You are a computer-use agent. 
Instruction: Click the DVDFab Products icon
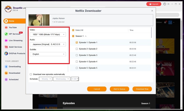[6, 53]
